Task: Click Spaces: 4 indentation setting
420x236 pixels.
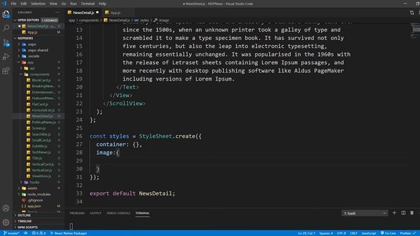Action: (x=326, y=233)
